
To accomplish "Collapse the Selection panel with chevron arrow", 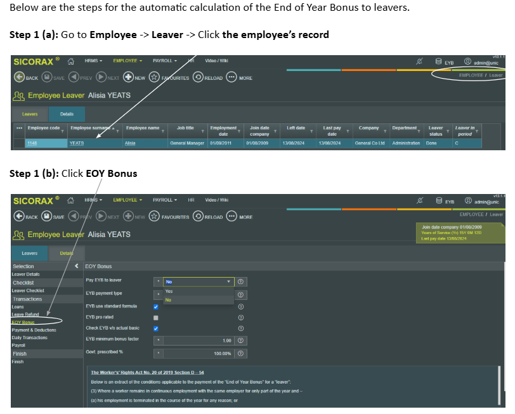I will [x=77, y=266].
